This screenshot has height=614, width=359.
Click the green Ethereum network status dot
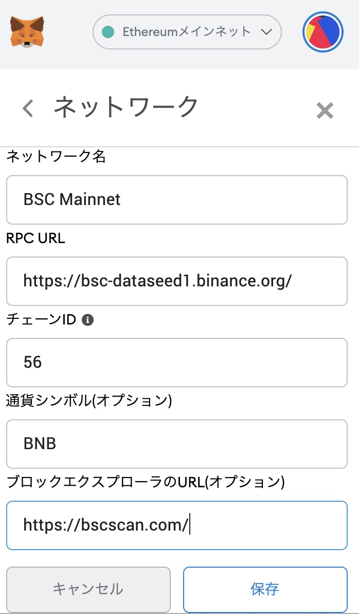pyautogui.click(x=108, y=32)
